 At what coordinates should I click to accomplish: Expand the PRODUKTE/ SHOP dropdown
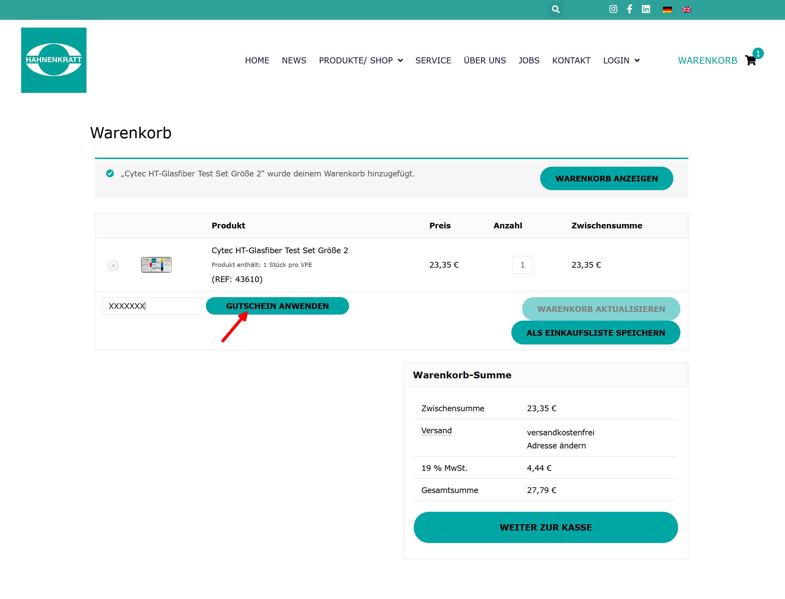[361, 61]
